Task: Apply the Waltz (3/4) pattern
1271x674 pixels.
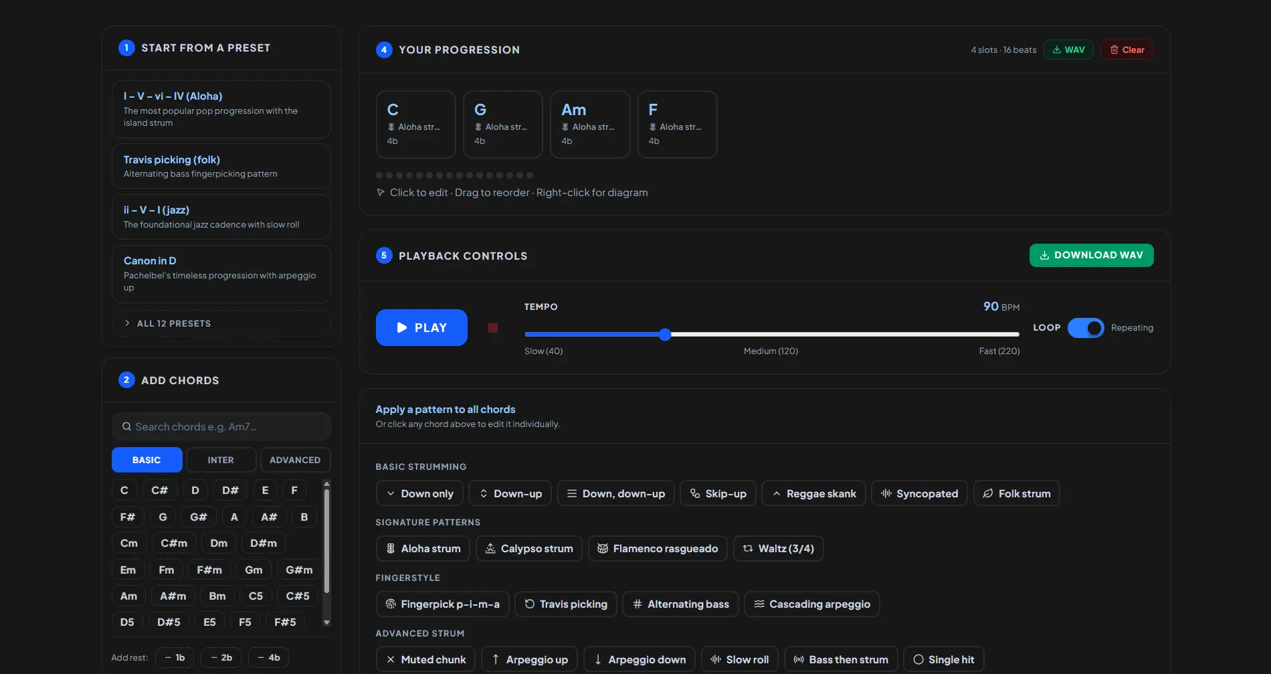Action: [x=779, y=549]
